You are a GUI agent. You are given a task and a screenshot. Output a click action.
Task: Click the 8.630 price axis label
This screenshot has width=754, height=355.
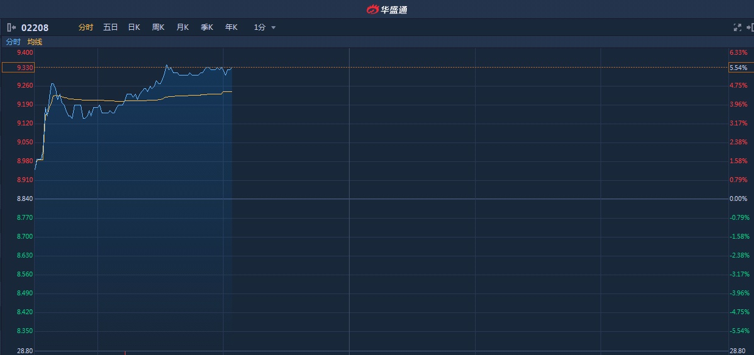pos(25,255)
